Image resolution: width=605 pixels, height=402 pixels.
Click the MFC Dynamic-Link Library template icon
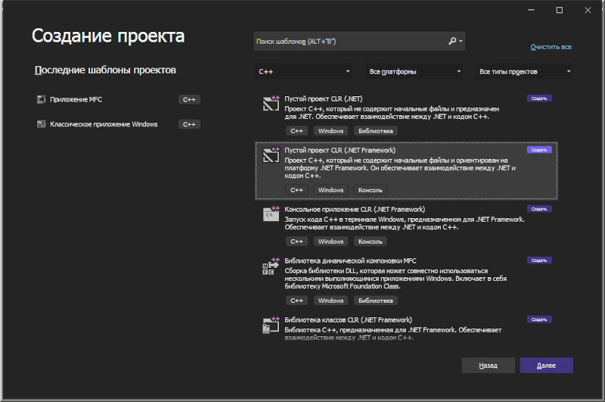pos(271,266)
